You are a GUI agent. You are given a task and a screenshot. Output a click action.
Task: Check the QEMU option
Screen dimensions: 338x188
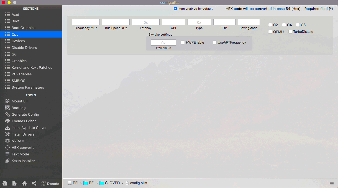tap(270, 32)
